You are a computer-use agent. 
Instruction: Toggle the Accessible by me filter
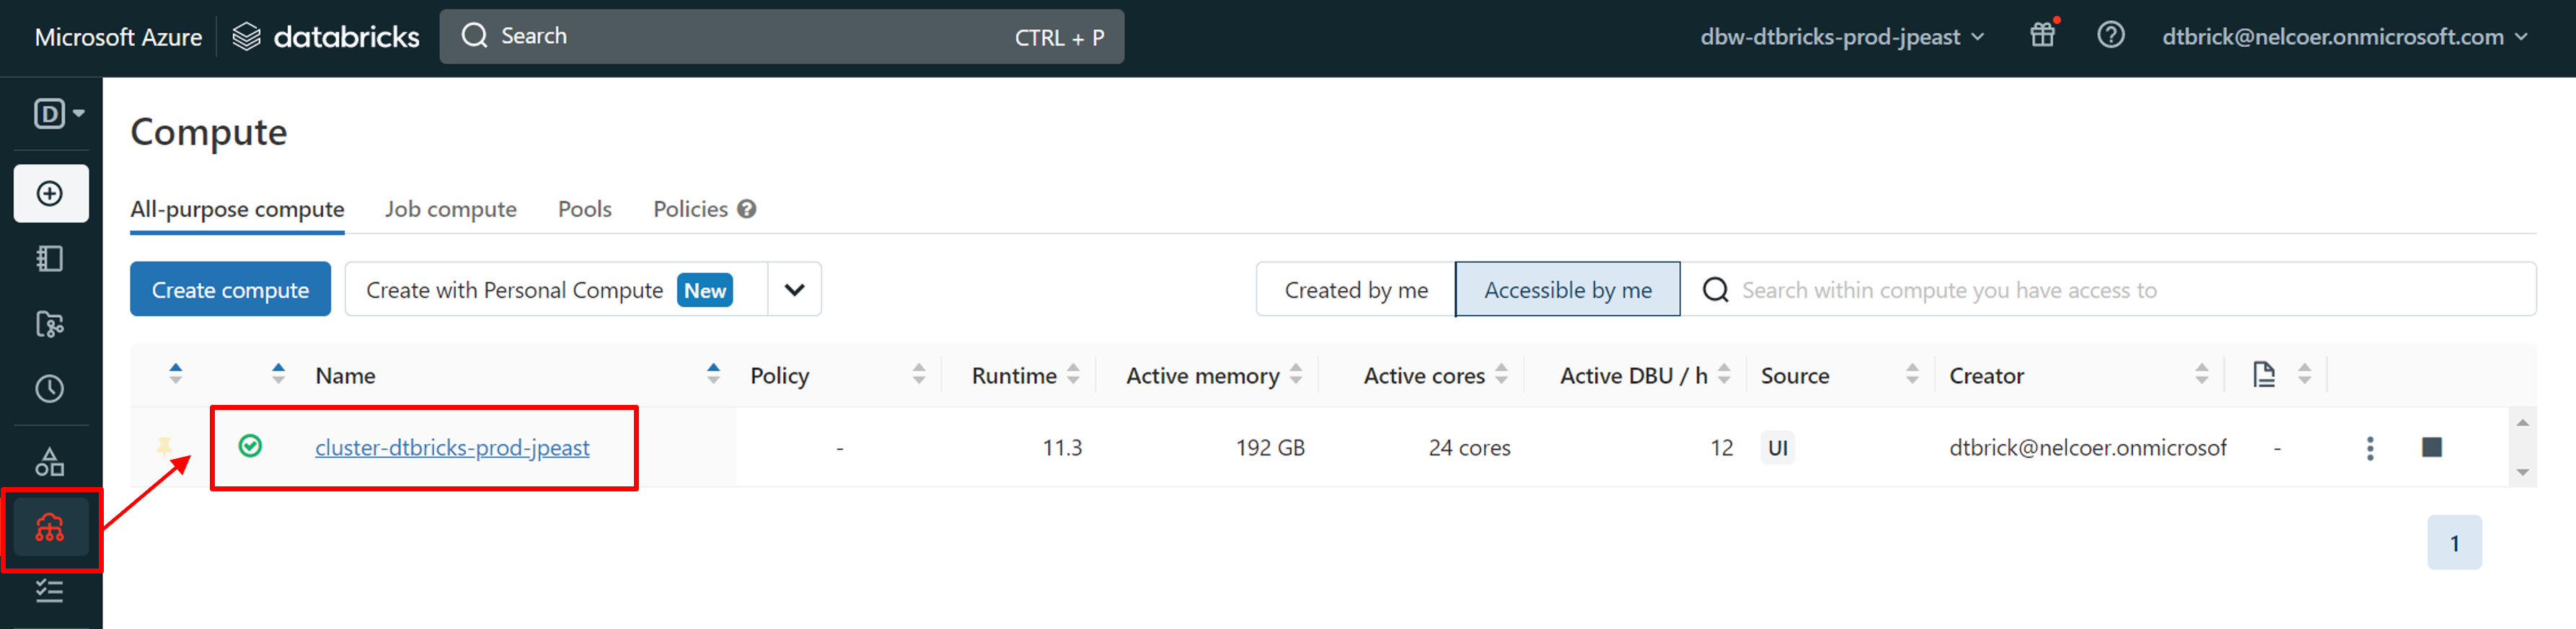[x=1567, y=290]
